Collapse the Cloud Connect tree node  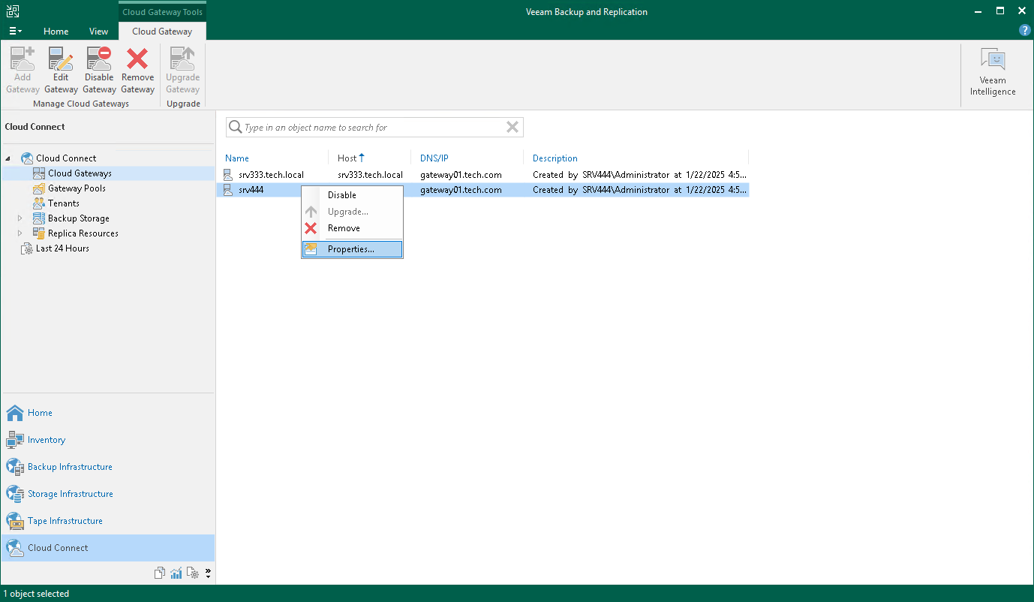coord(6,158)
